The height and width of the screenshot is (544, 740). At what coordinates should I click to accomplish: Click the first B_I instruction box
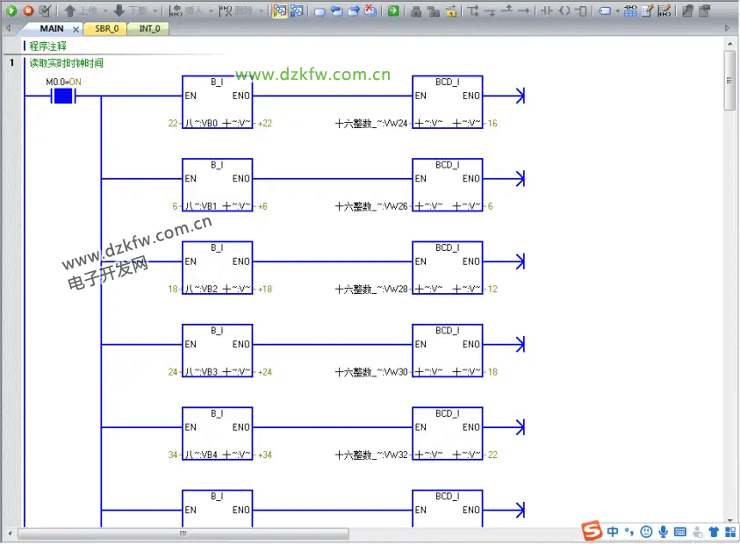(x=217, y=97)
